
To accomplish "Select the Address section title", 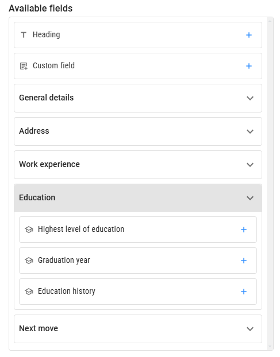I will (34, 131).
